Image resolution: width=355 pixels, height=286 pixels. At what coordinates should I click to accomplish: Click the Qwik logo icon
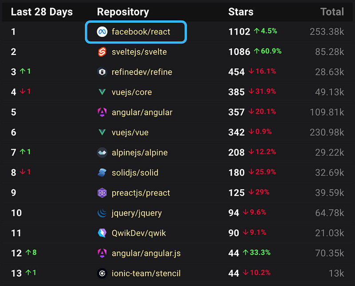click(x=102, y=233)
